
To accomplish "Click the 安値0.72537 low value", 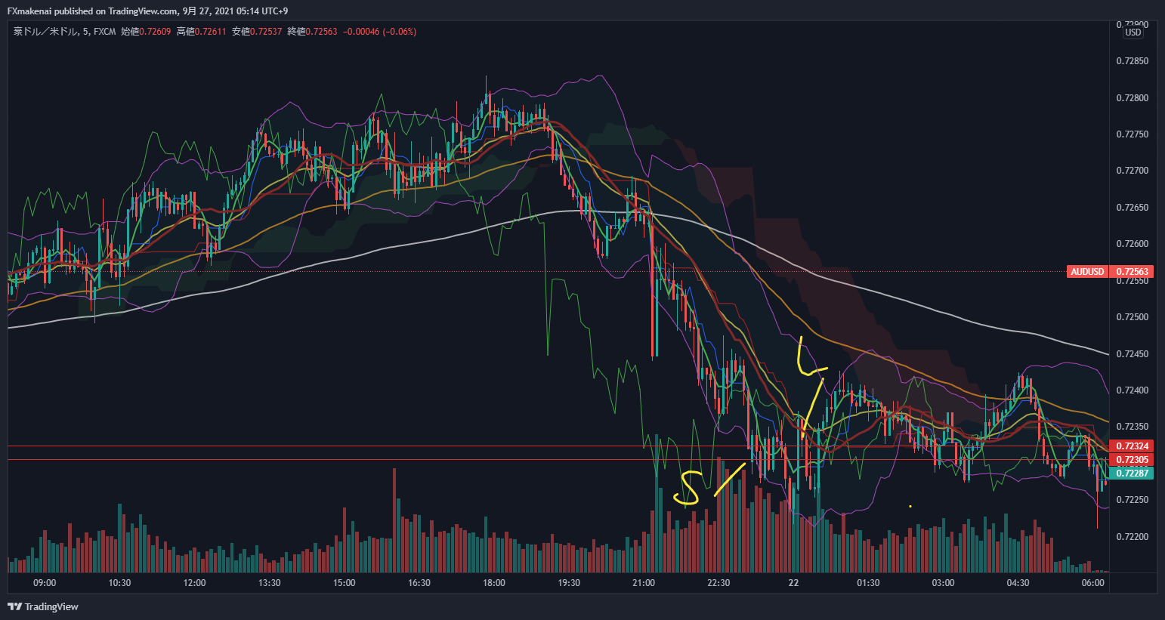I will pyautogui.click(x=257, y=32).
